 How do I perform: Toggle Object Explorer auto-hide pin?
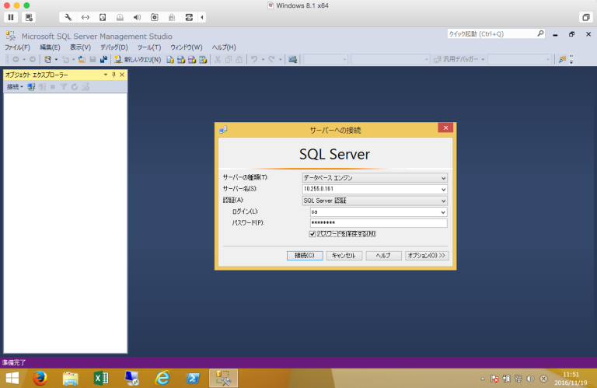click(113, 75)
